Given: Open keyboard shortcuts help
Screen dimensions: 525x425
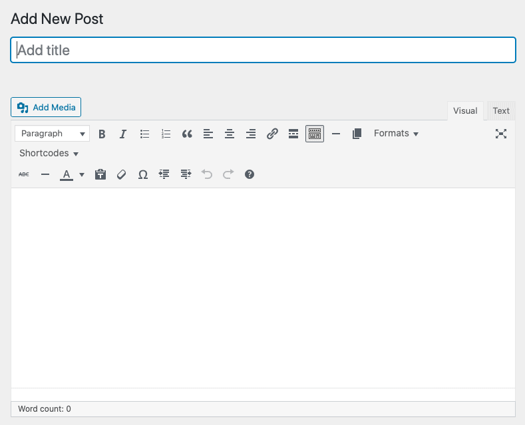Looking at the screenshot, I should (250, 174).
